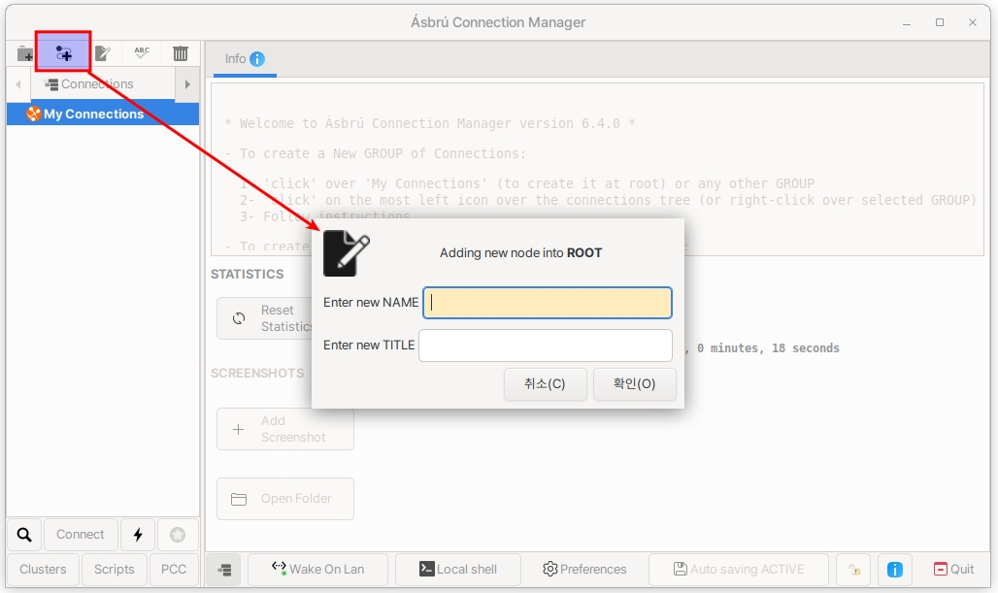The height and width of the screenshot is (593, 998).
Task: Click the lightning quick connect icon
Action: coord(138,535)
